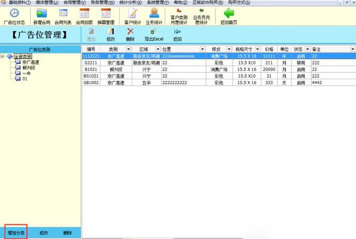Open 业务统计 toolbar icon
This screenshot has width=356, height=239.
(154, 14)
